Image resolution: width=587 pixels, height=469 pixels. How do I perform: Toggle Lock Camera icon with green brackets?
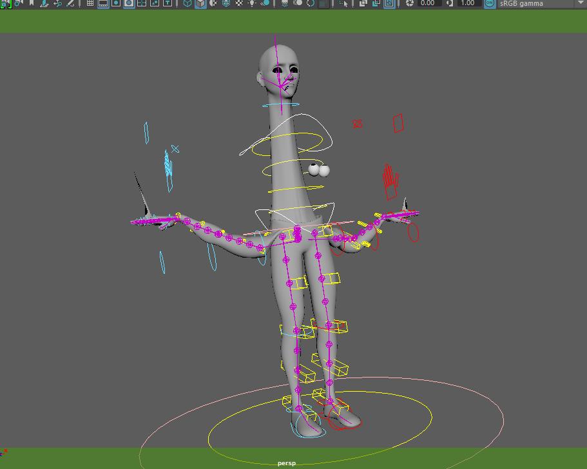[6, 3]
